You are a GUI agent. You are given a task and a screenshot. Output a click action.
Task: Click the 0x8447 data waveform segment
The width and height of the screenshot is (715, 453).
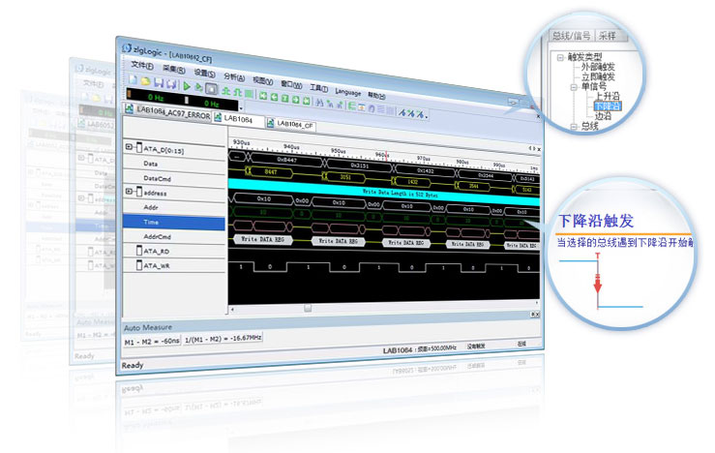pyautogui.click(x=286, y=160)
